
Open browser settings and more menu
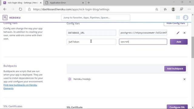(189, 9)
